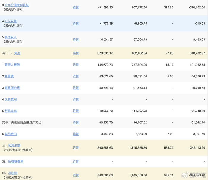Screen dimensions: 208x180
Task: Open the 所得税费用 link
Action: point(15,162)
